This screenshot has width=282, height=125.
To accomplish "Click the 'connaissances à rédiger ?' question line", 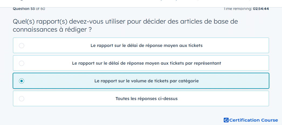I will click(52, 30).
